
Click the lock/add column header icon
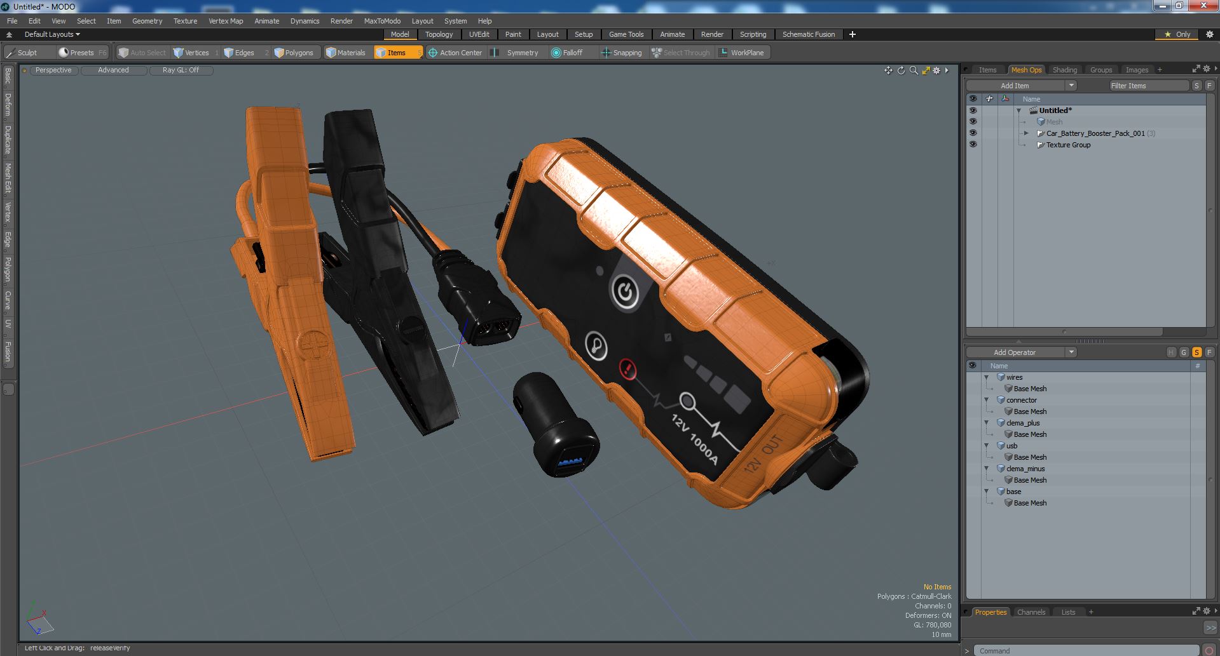[x=989, y=99]
